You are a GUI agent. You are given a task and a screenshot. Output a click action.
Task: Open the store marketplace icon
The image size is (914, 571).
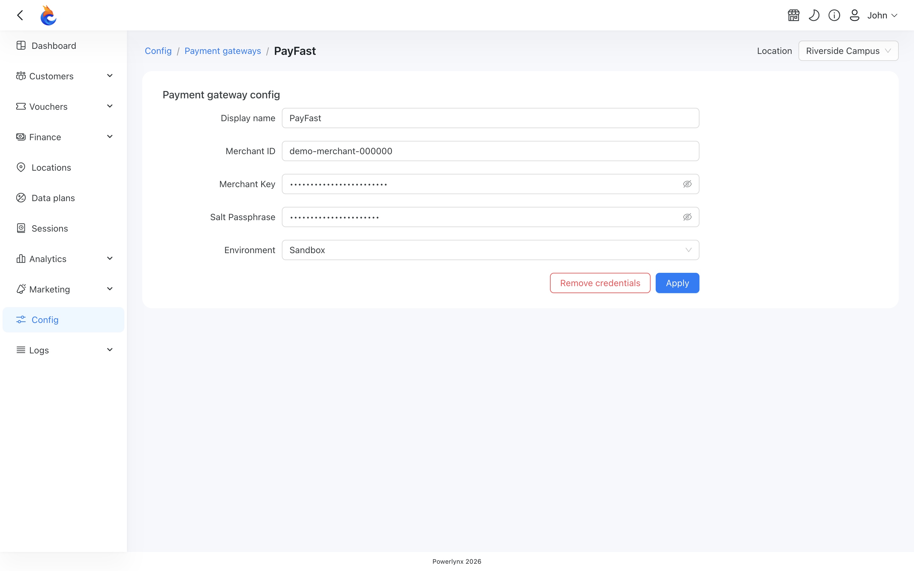click(793, 16)
